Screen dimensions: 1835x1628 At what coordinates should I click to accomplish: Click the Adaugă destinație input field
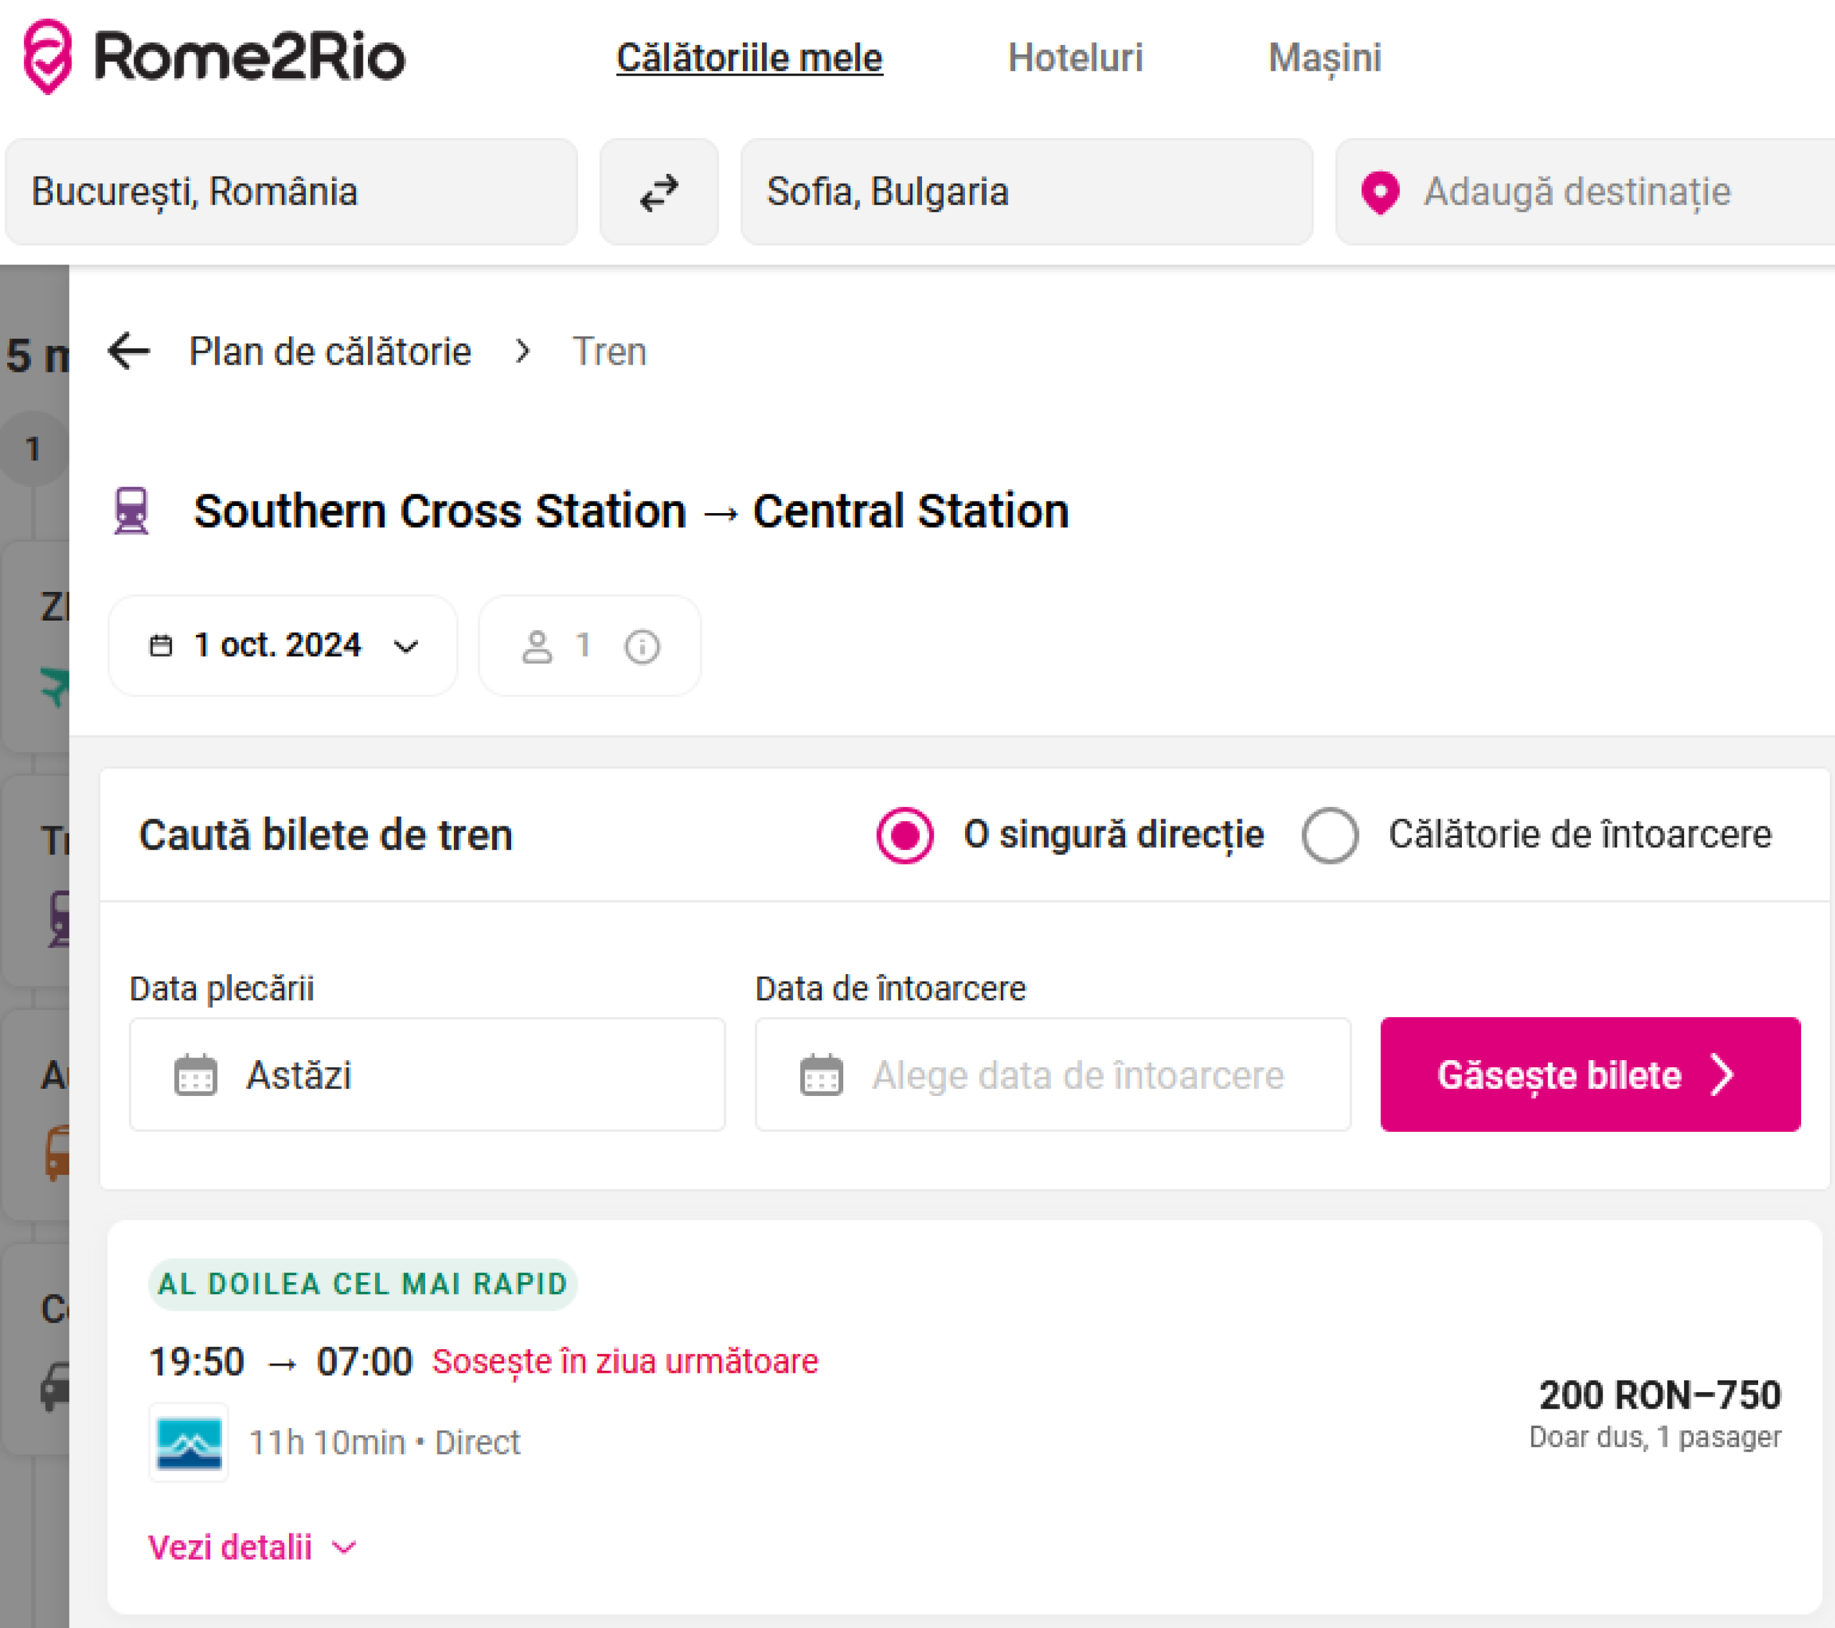point(1576,192)
